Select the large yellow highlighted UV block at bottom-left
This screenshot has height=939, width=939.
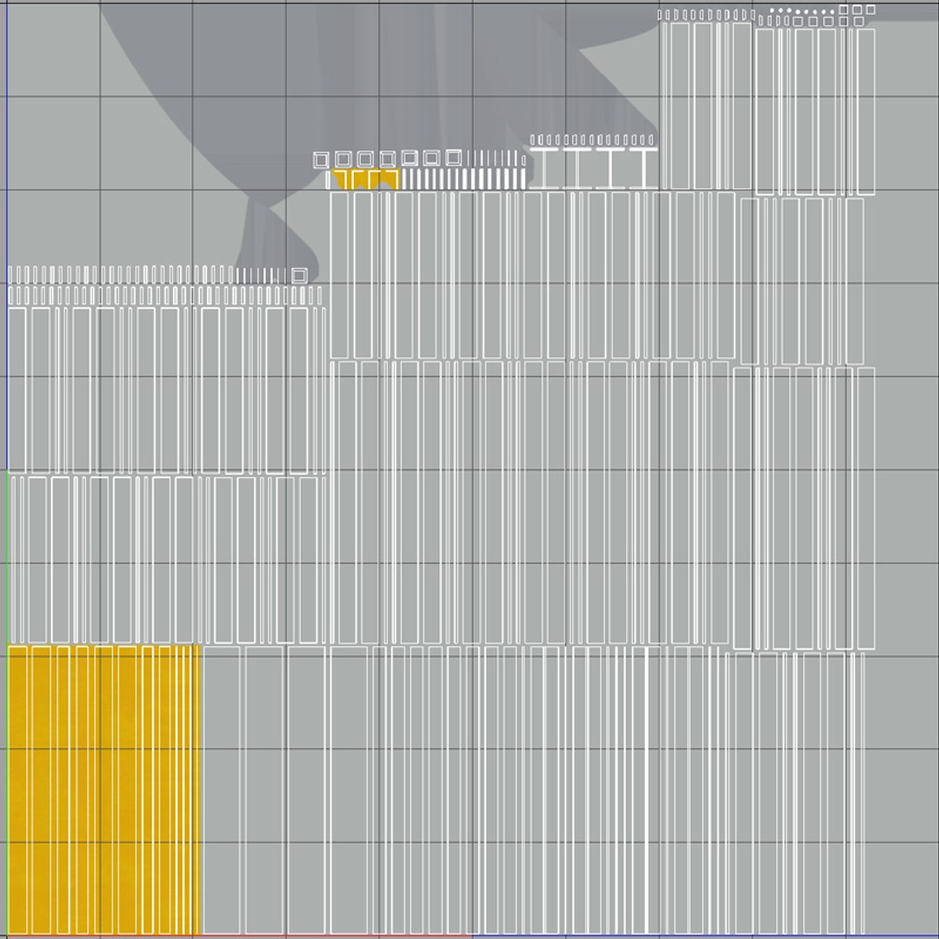pos(103,789)
